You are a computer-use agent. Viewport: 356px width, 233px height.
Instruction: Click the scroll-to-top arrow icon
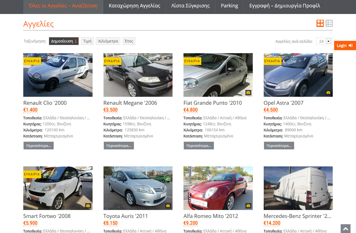point(346,229)
